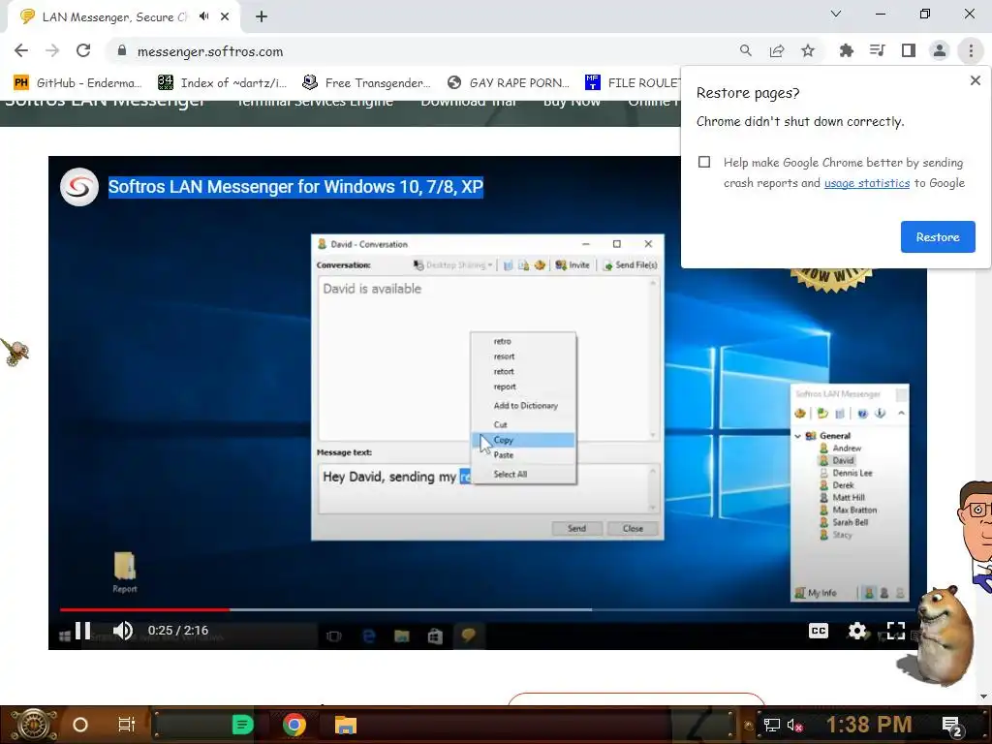Dismiss the Restore pages popup

tap(975, 80)
